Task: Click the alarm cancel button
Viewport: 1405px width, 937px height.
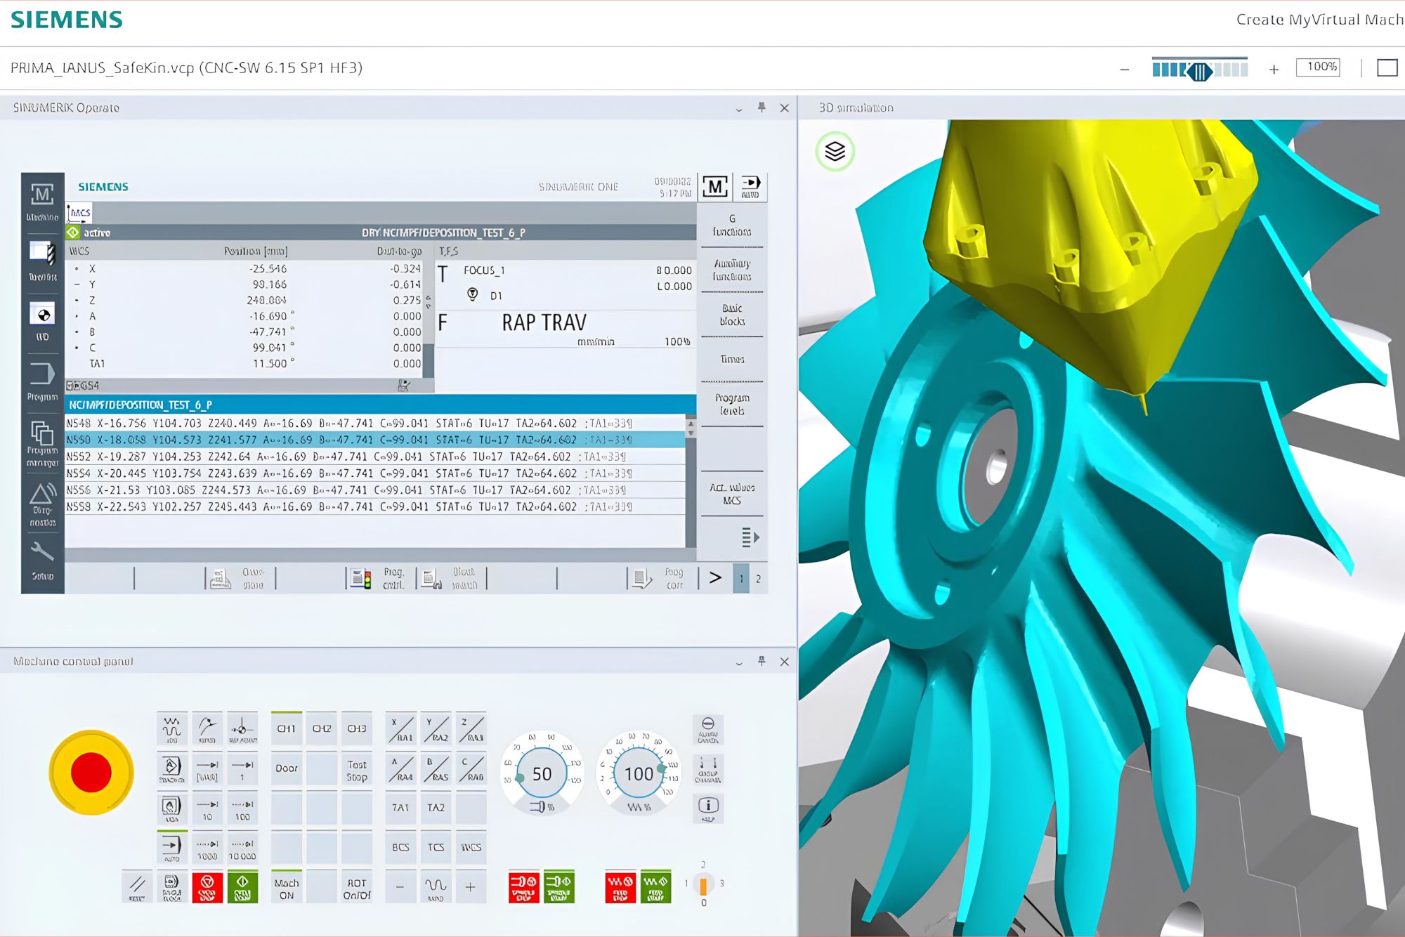Action: [707, 730]
